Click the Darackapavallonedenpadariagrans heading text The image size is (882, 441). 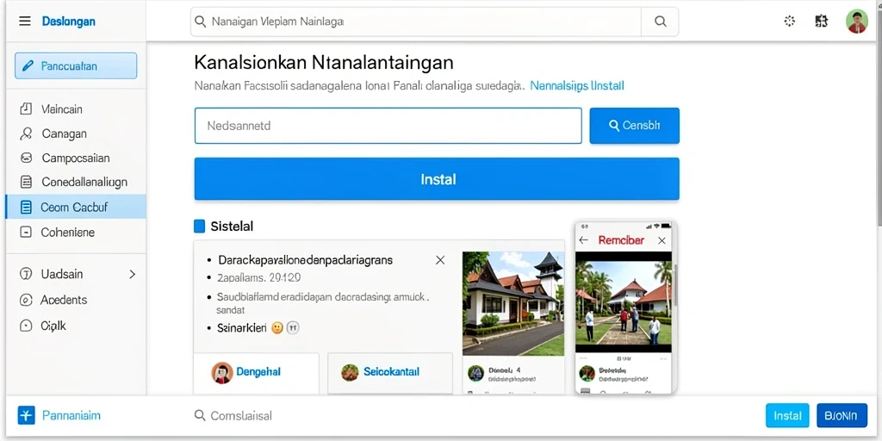[x=306, y=260]
